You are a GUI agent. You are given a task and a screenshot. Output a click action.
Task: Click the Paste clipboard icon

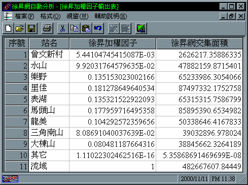(x=86, y=28)
